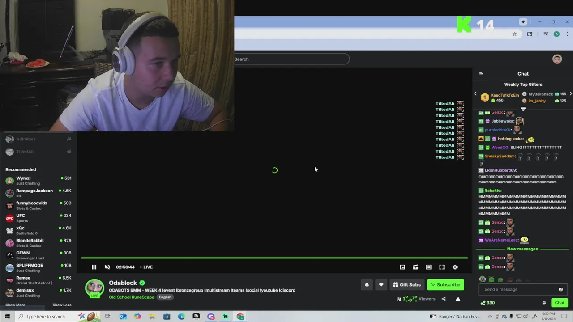This screenshot has width=573, height=322.
Task: Open video player settings gear
Action: (455, 267)
